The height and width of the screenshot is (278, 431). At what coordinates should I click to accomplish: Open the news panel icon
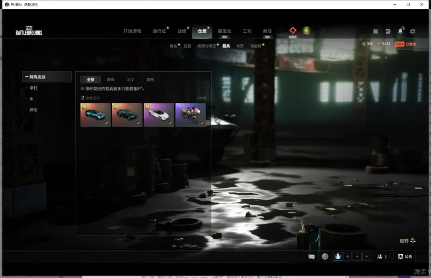tap(388, 32)
